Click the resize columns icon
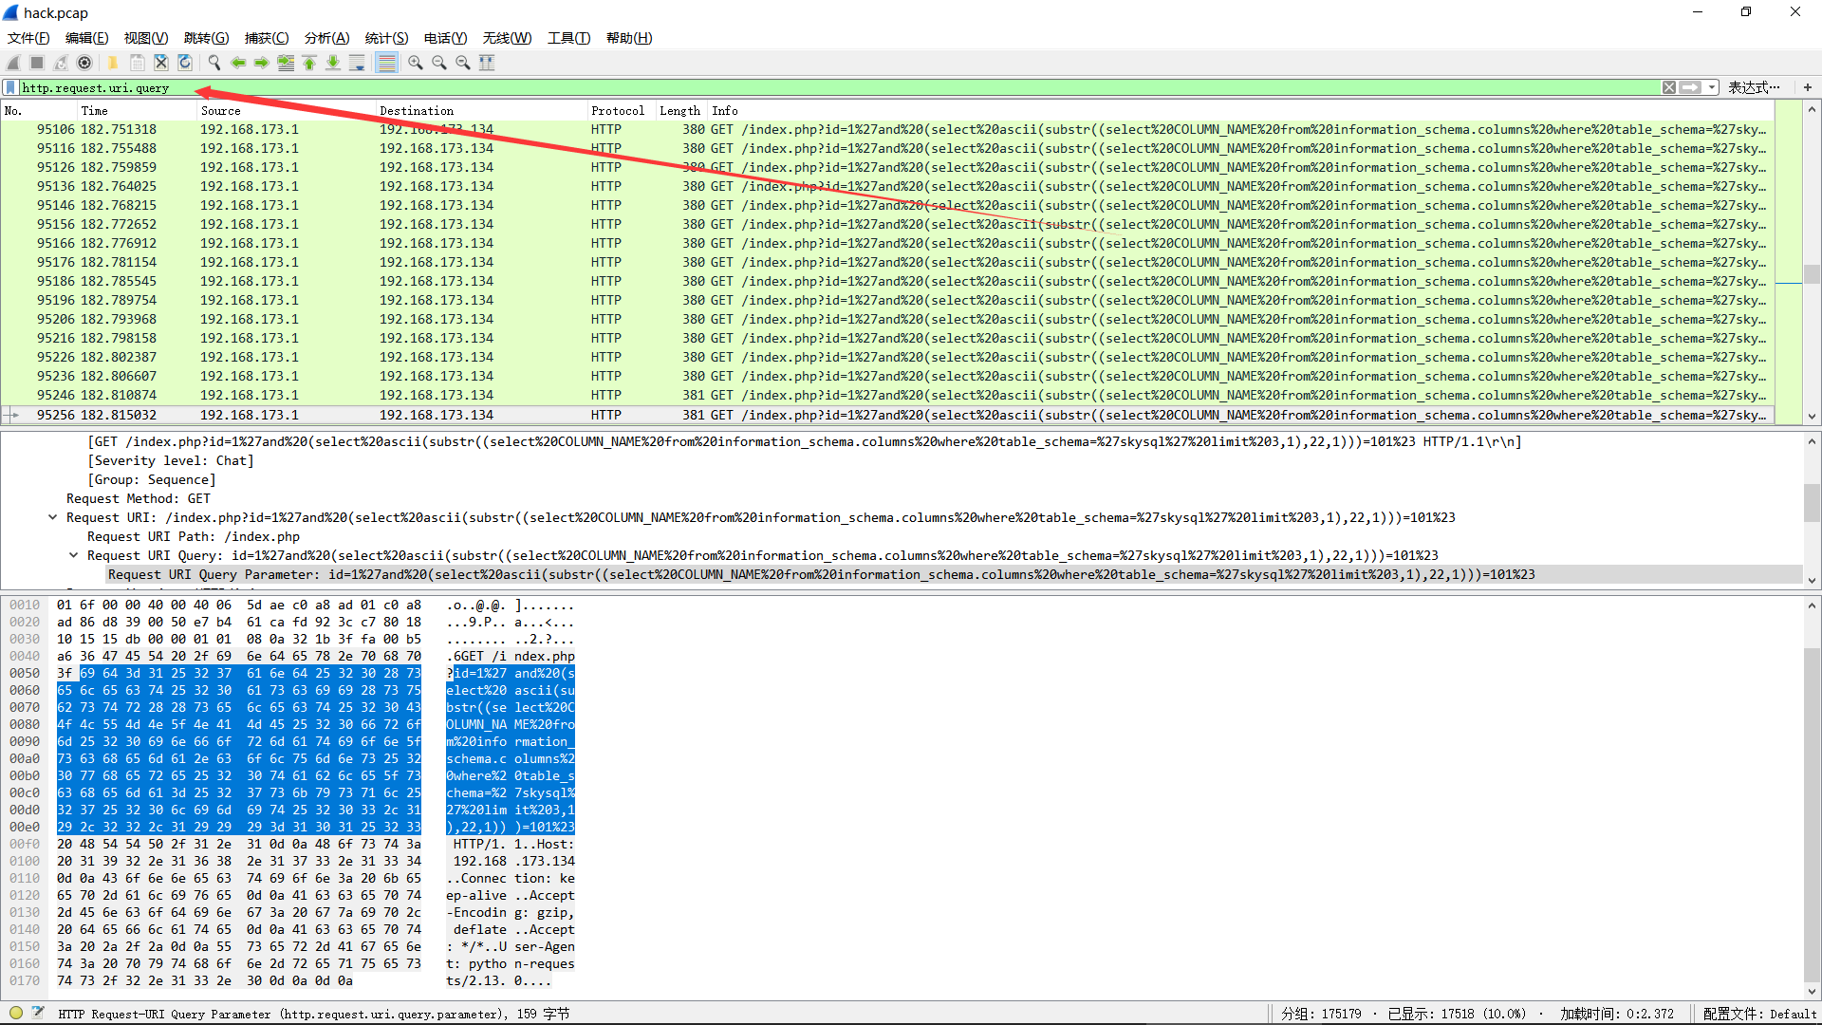The width and height of the screenshot is (1822, 1025). [x=487, y=63]
